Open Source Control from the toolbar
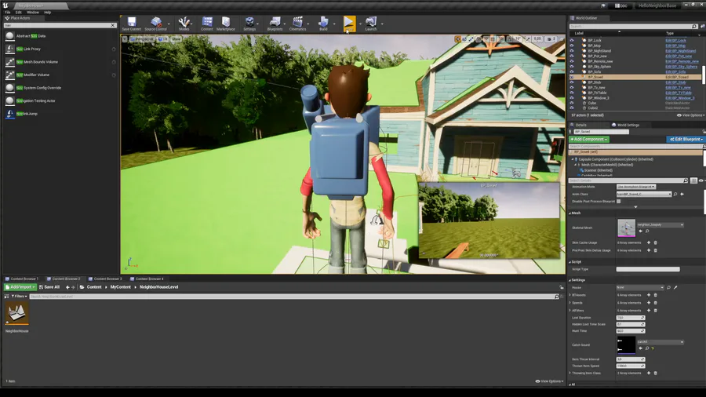This screenshot has width=706, height=397. pos(156,24)
